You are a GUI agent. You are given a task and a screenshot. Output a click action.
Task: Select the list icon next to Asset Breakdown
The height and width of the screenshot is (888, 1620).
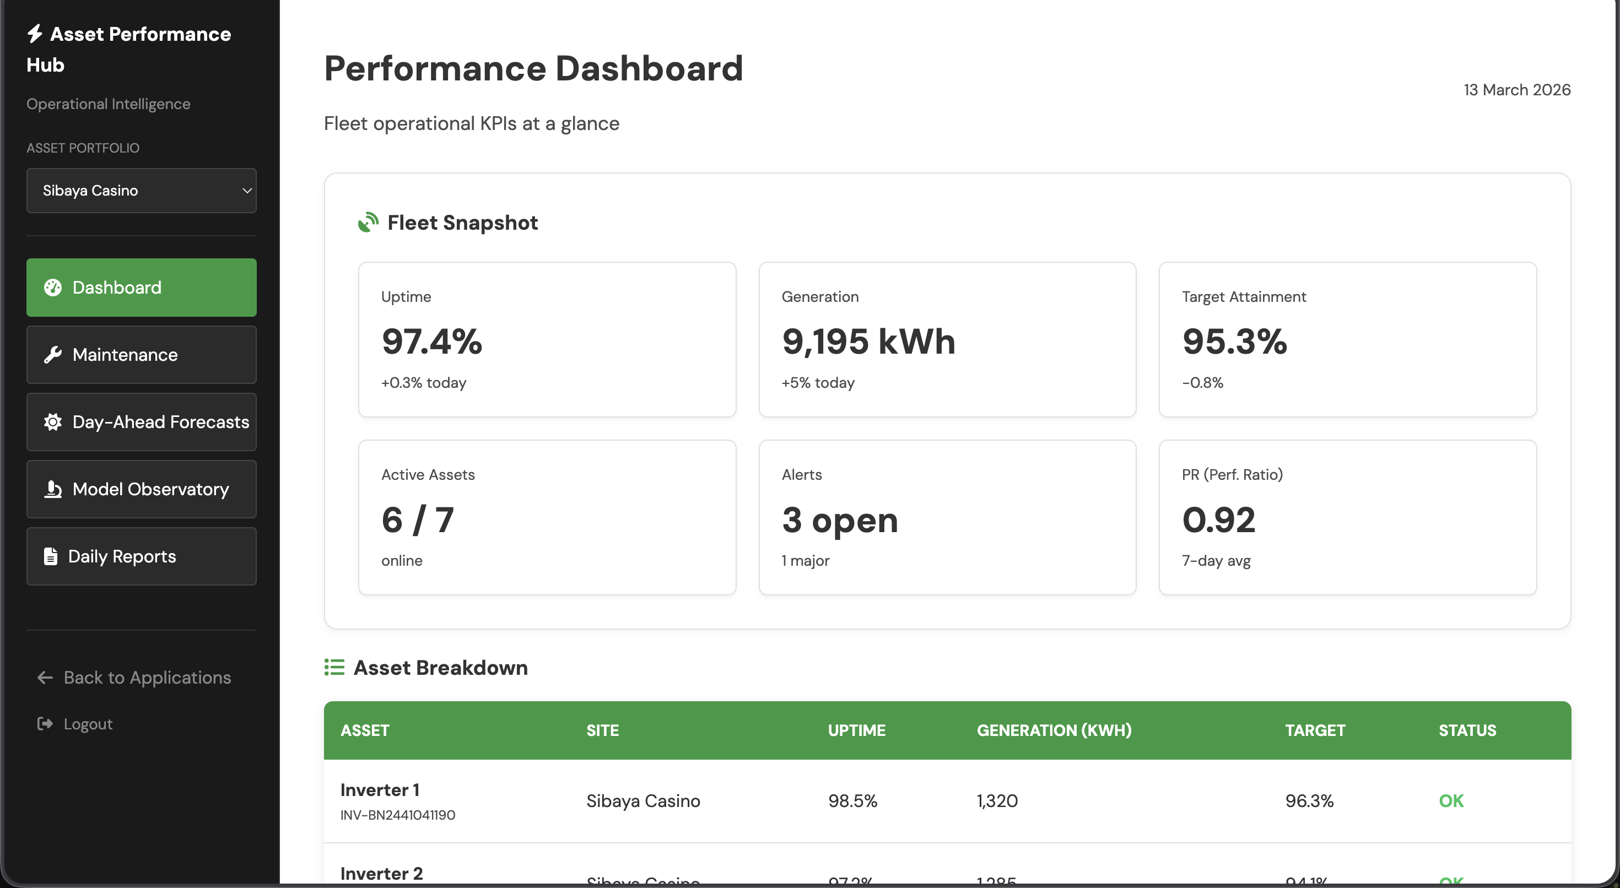click(334, 667)
